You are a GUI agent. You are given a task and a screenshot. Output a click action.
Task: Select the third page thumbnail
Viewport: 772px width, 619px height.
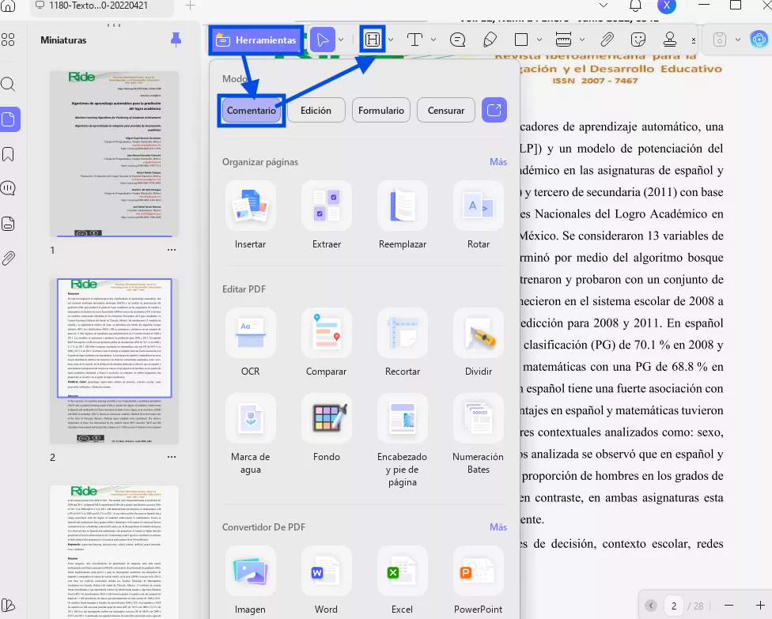(114, 552)
